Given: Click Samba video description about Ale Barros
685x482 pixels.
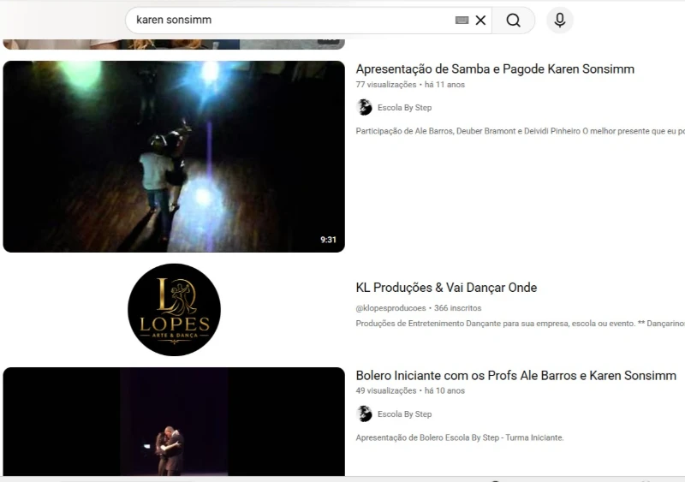Looking at the screenshot, I should [520, 131].
